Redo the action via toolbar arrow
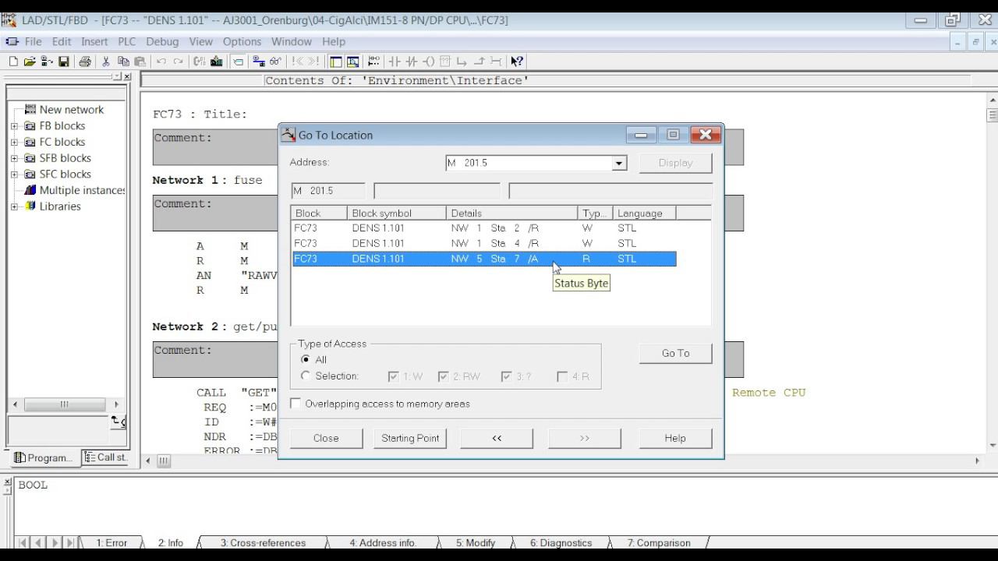 point(179,62)
